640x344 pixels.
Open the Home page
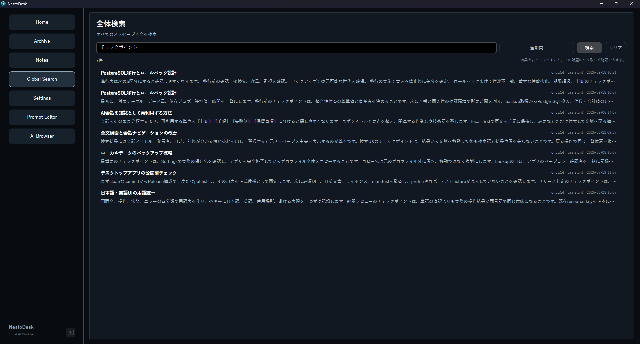click(42, 22)
